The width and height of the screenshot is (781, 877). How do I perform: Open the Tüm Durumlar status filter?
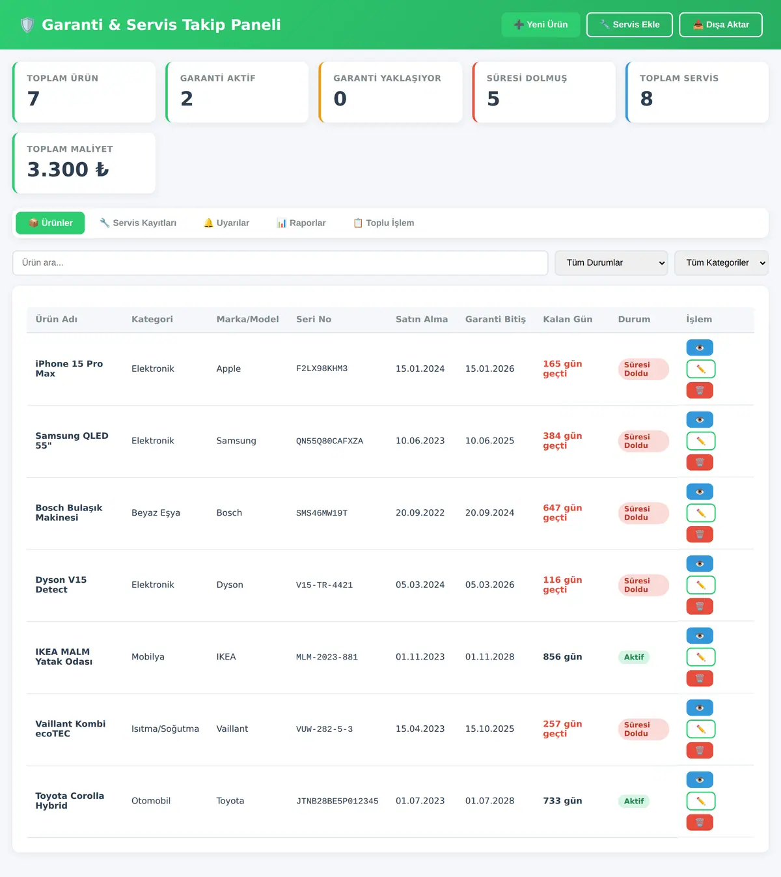tap(611, 263)
